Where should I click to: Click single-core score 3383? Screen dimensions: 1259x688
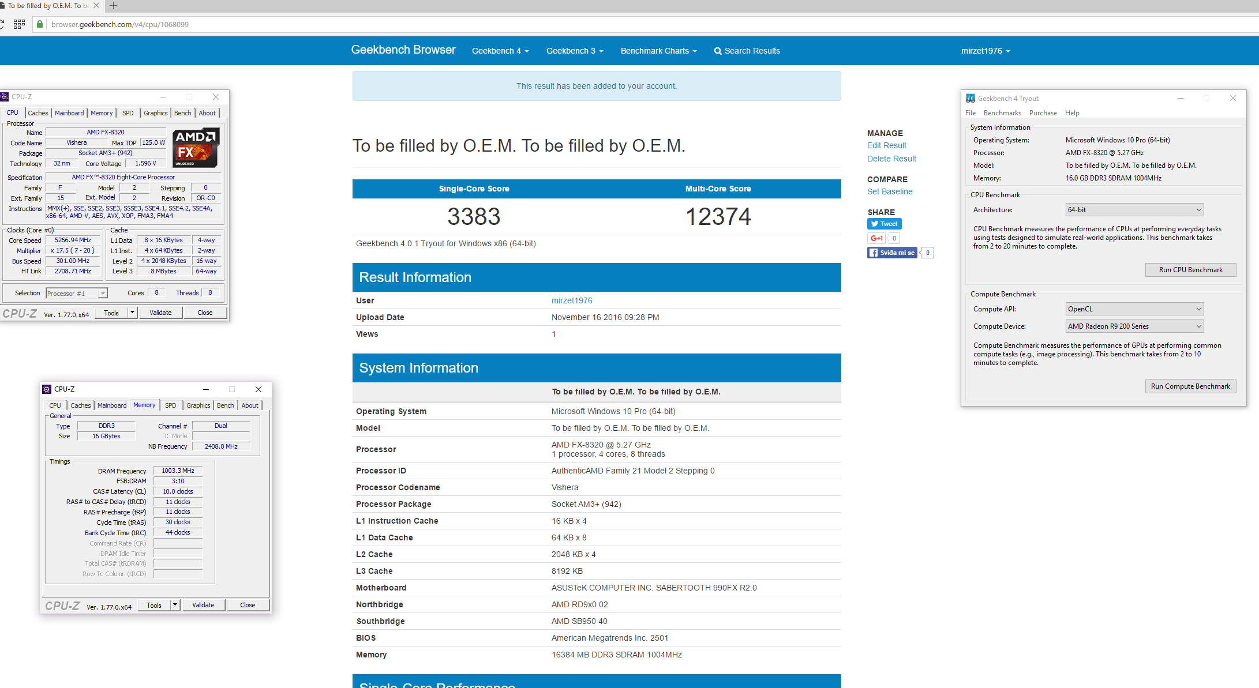point(474,217)
